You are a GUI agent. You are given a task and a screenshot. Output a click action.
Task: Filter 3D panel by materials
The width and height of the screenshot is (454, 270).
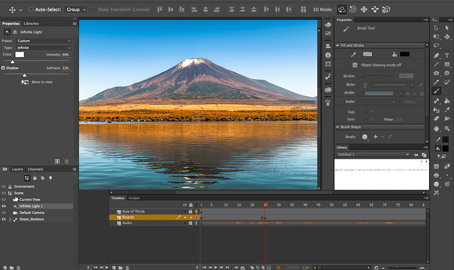(43, 178)
